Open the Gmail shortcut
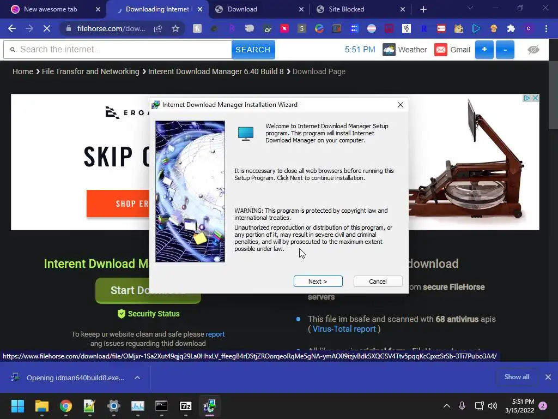The height and width of the screenshot is (419, 558). (452, 50)
